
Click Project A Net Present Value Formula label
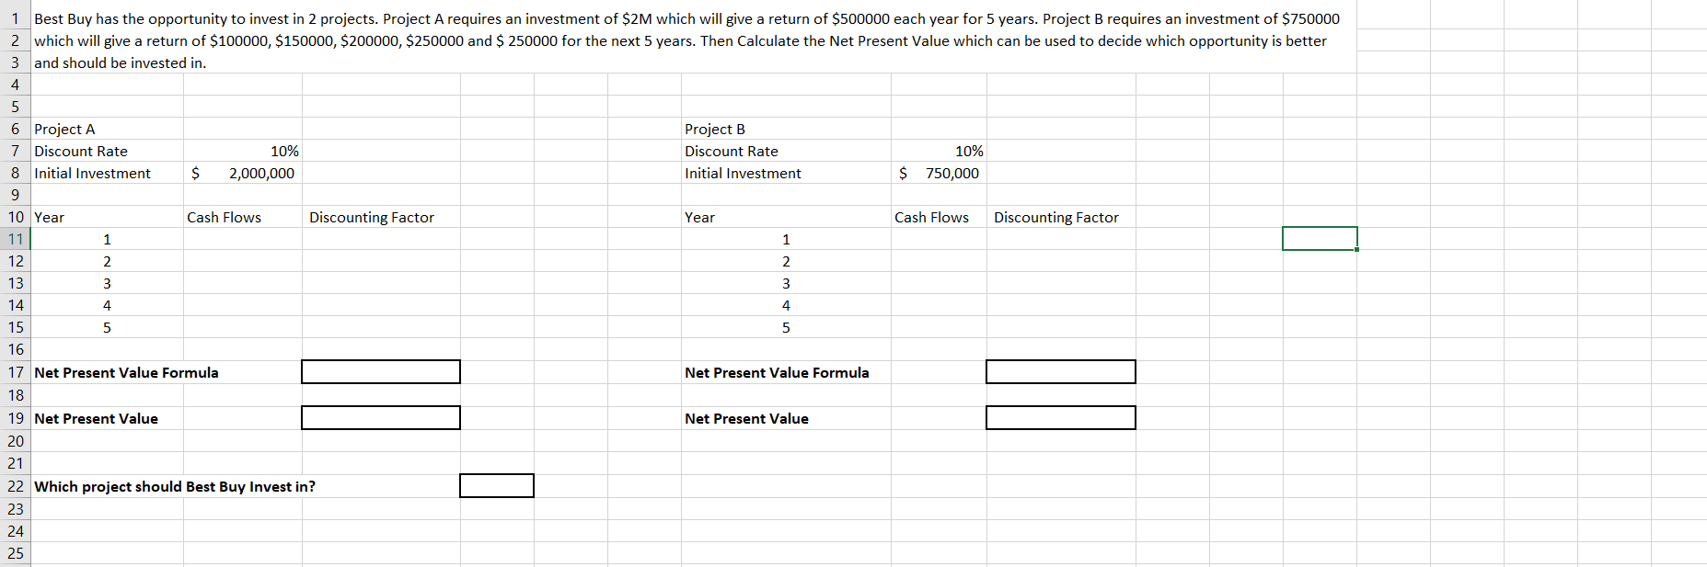click(x=126, y=372)
